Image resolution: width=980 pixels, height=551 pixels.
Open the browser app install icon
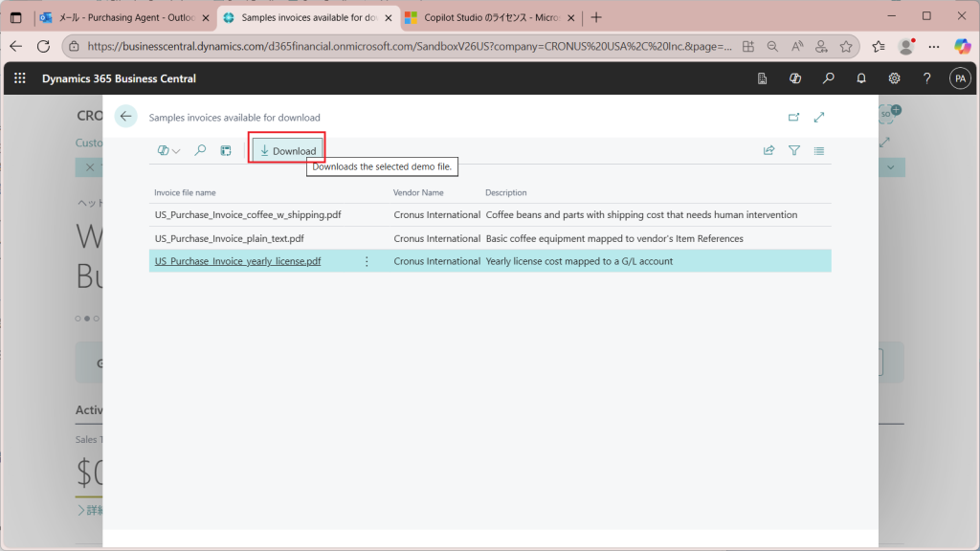748,46
